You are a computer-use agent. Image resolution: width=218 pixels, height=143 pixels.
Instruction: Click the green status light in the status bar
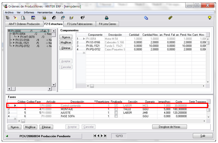tap(7, 136)
